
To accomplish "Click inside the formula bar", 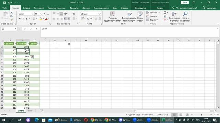I will [x=128, y=32].
